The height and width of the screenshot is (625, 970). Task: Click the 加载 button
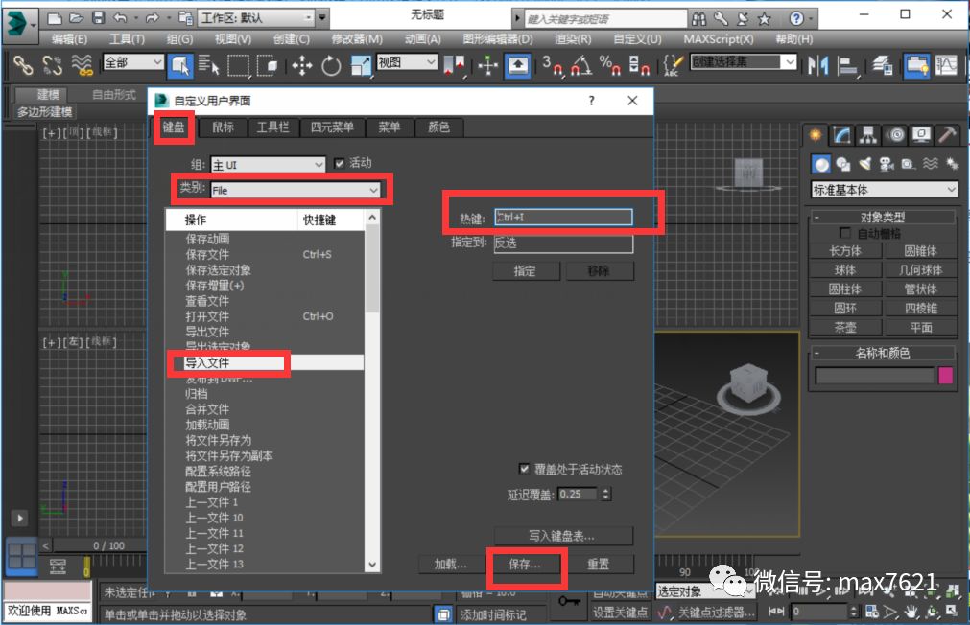451,564
